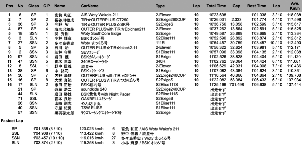Click average speed 112.490
The height and width of the screenshot is (148, 302).
pyautogui.click(x=294, y=43)
